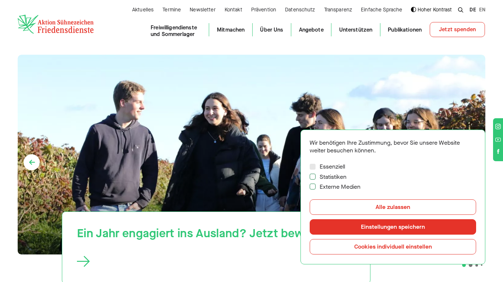Switch the site language to EN
503x282 pixels.
[x=482, y=10]
